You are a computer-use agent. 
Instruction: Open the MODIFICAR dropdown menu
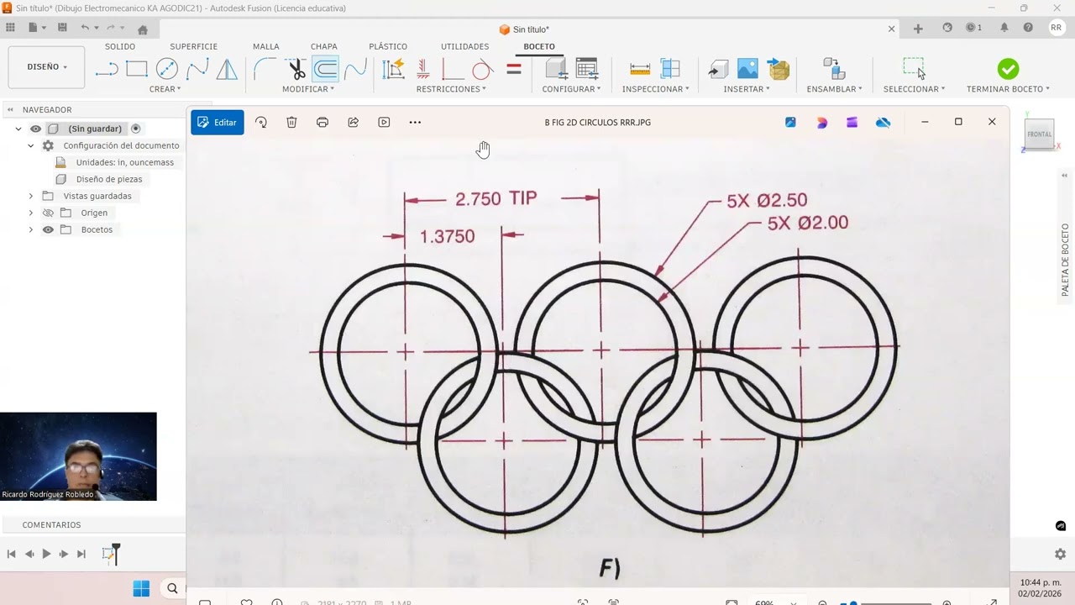pos(308,89)
